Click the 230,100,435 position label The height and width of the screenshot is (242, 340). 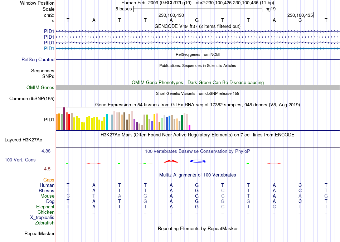300,15
